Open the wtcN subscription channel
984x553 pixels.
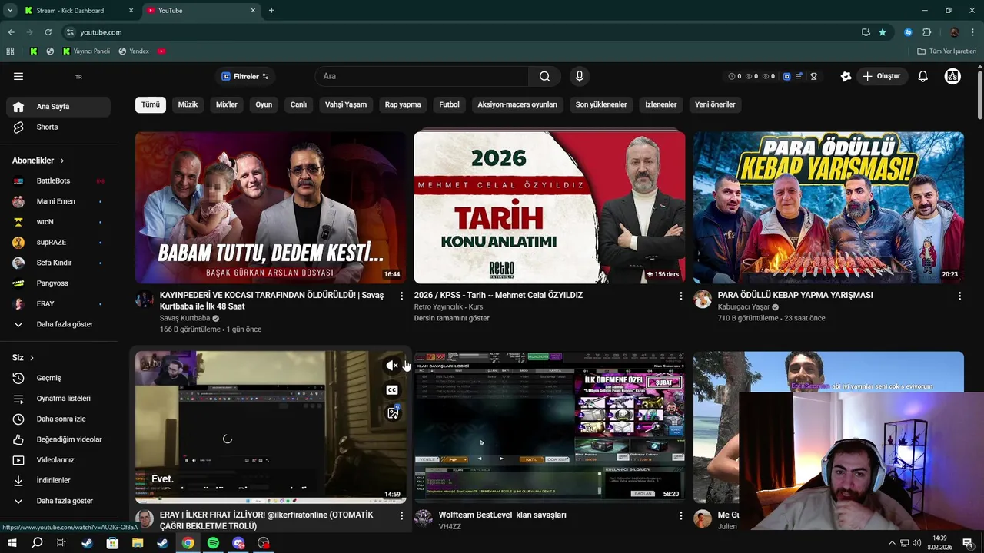coord(58,222)
